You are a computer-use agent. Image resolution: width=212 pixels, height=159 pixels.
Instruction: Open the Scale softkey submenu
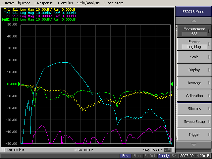[194, 57]
